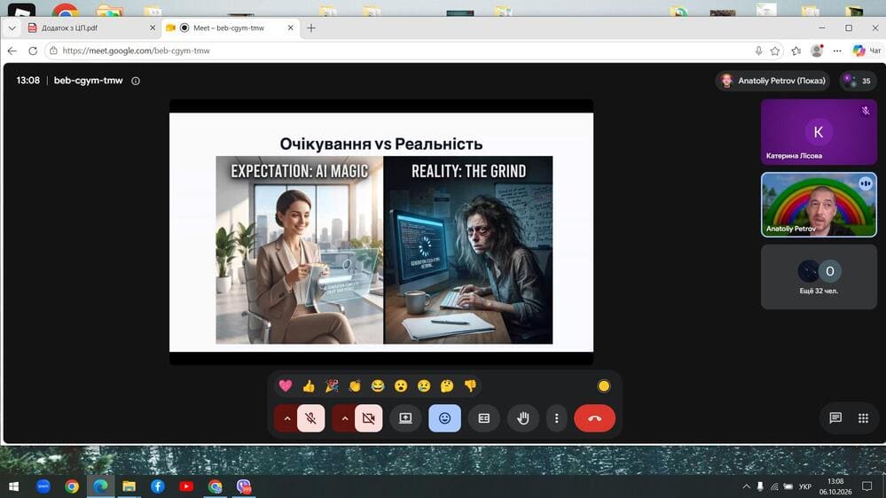
Task: Open audio settings arrow beside microphone
Action: [x=286, y=418]
